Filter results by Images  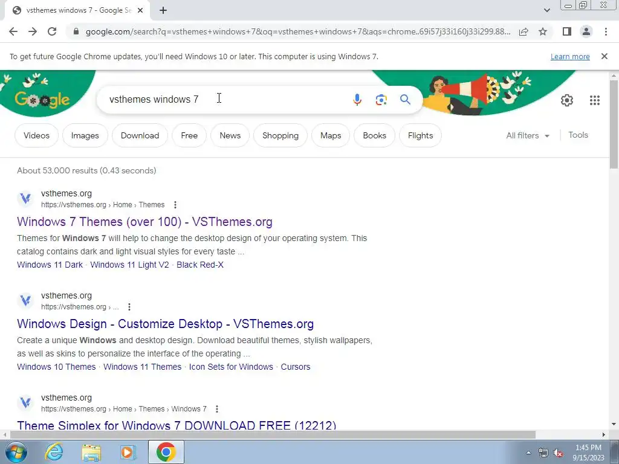click(85, 135)
